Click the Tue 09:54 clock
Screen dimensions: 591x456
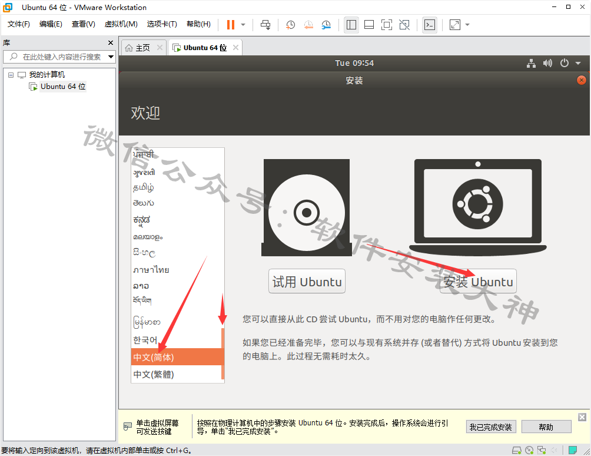click(x=354, y=64)
